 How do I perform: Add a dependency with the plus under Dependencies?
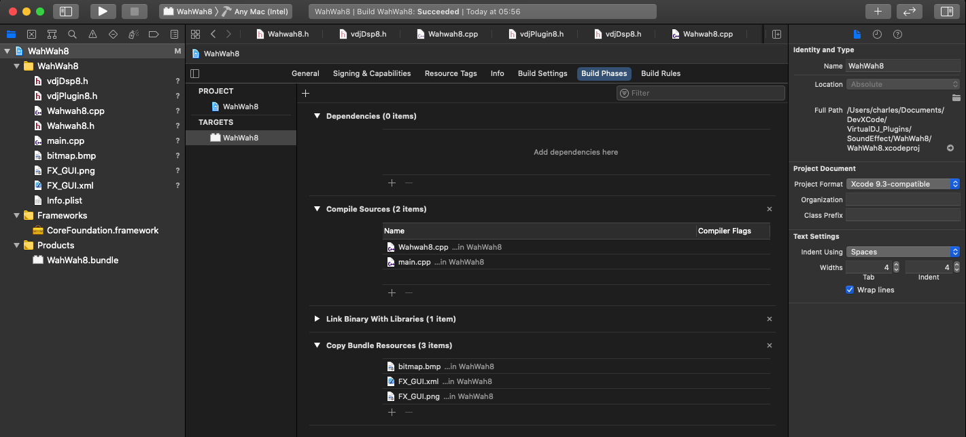pos(392,183)
